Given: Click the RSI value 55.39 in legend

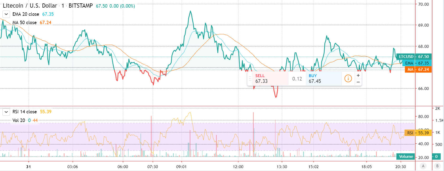Looking at the screenshot, I should tap(46, 112).
